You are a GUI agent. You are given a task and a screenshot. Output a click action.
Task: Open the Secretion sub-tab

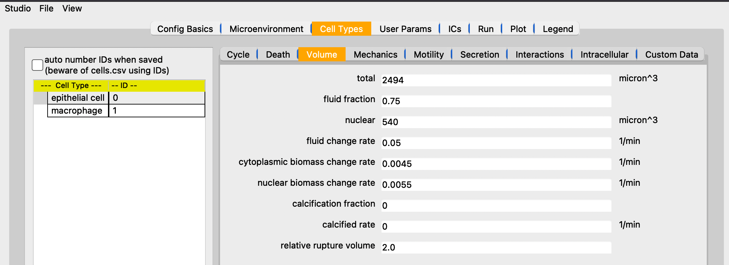coord(480,55)
